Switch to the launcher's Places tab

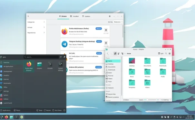point(17,110)
